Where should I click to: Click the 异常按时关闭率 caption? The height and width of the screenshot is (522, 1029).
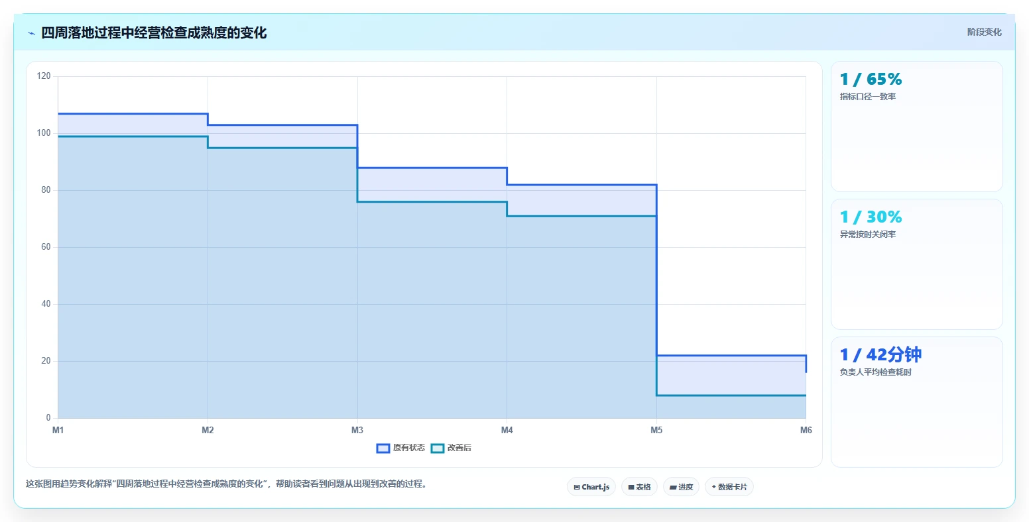(x=868, y=235)
